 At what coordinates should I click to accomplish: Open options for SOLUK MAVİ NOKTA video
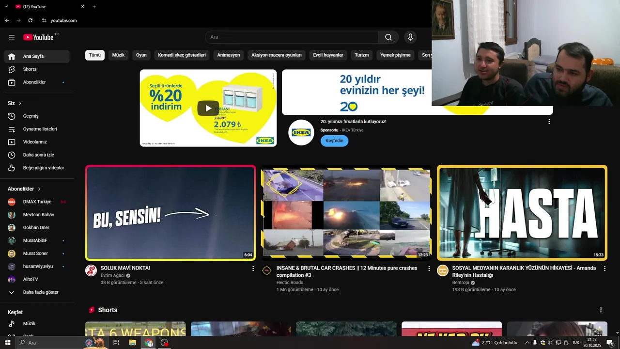click(x=253, y=269)
